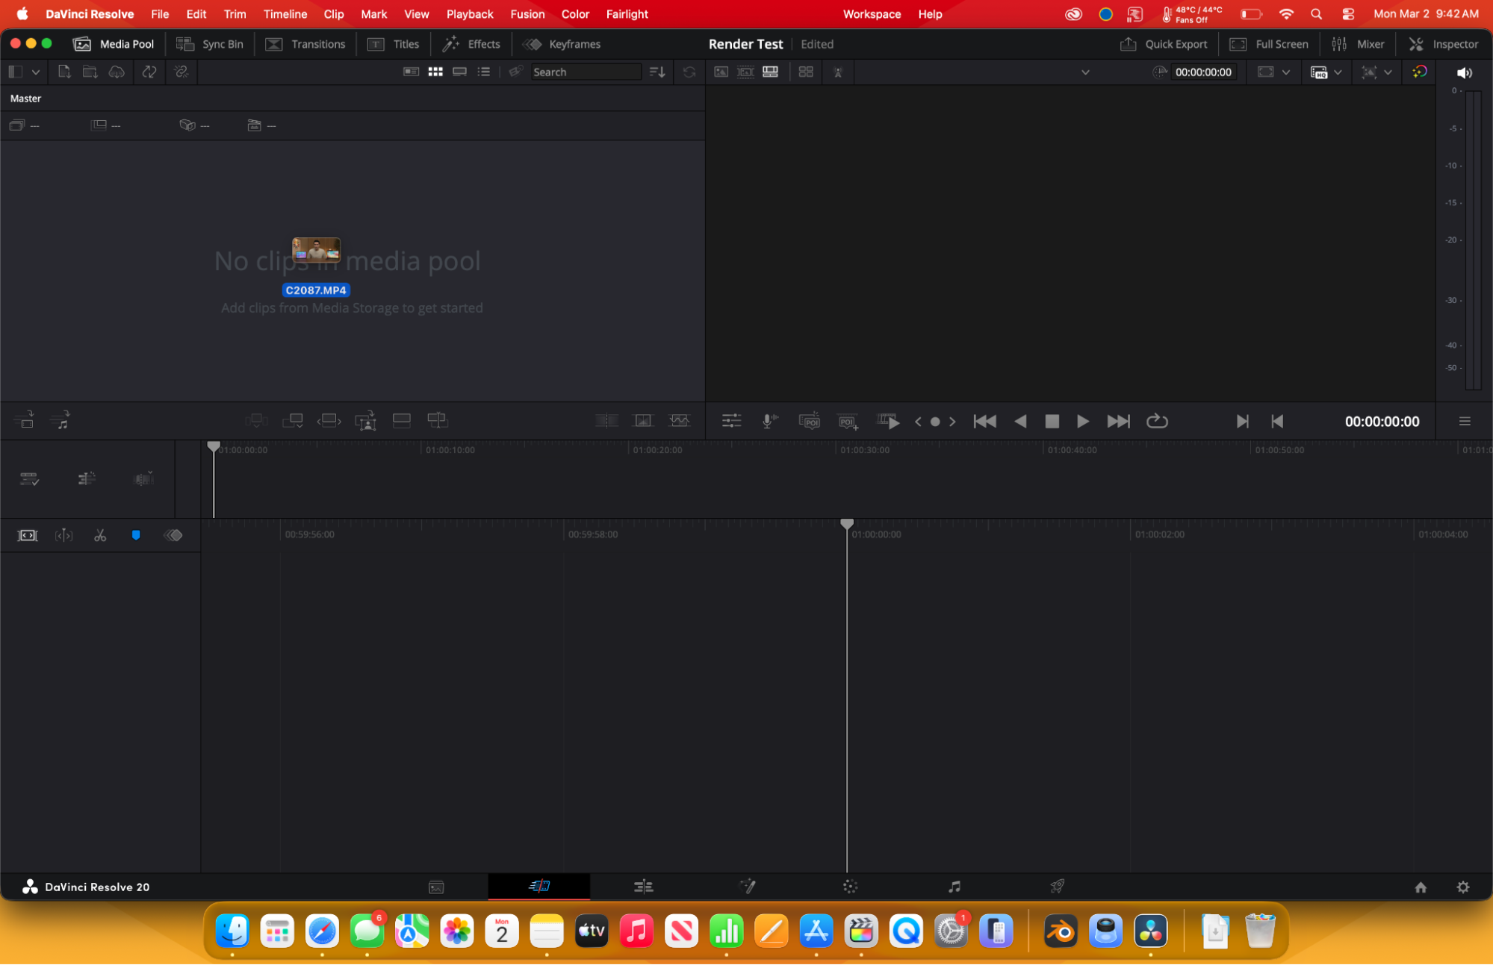Click the Quick Export button
Image resolution: width=1493 pixels, height=965 pixels.
[x=1164, y=44]
